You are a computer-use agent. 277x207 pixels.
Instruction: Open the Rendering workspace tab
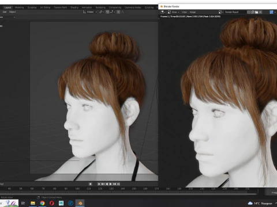(100, 7)
